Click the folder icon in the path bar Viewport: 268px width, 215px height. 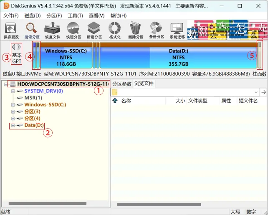115,92
